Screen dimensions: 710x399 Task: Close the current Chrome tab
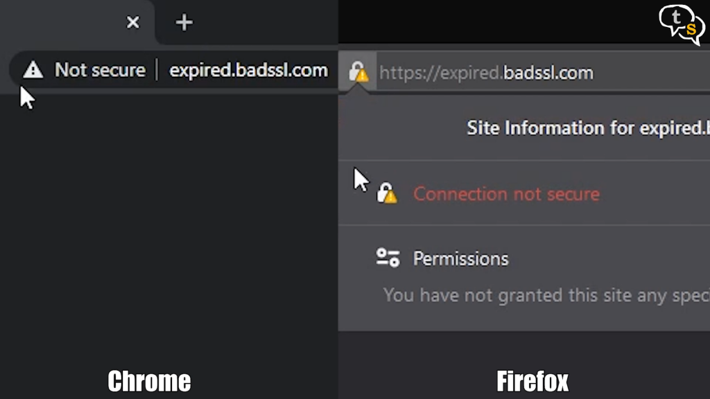133,22
